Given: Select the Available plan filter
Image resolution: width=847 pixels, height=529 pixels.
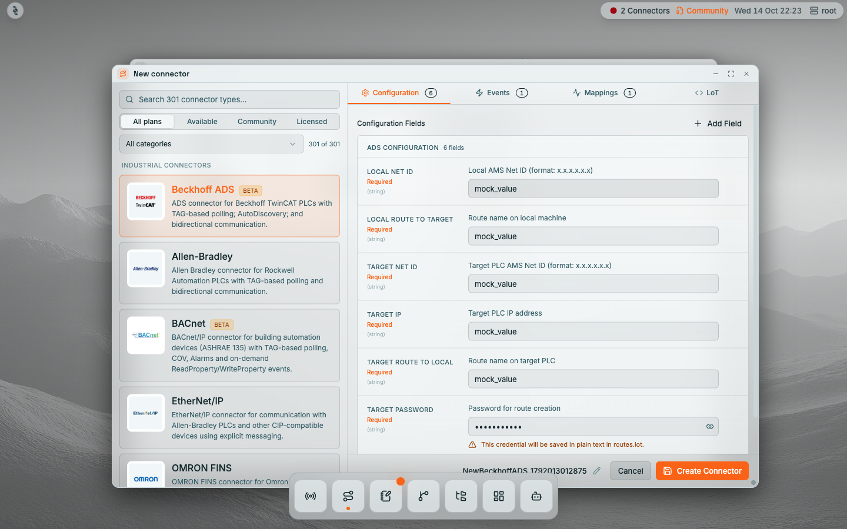Looking at the screenshot, I should [202, 122].
